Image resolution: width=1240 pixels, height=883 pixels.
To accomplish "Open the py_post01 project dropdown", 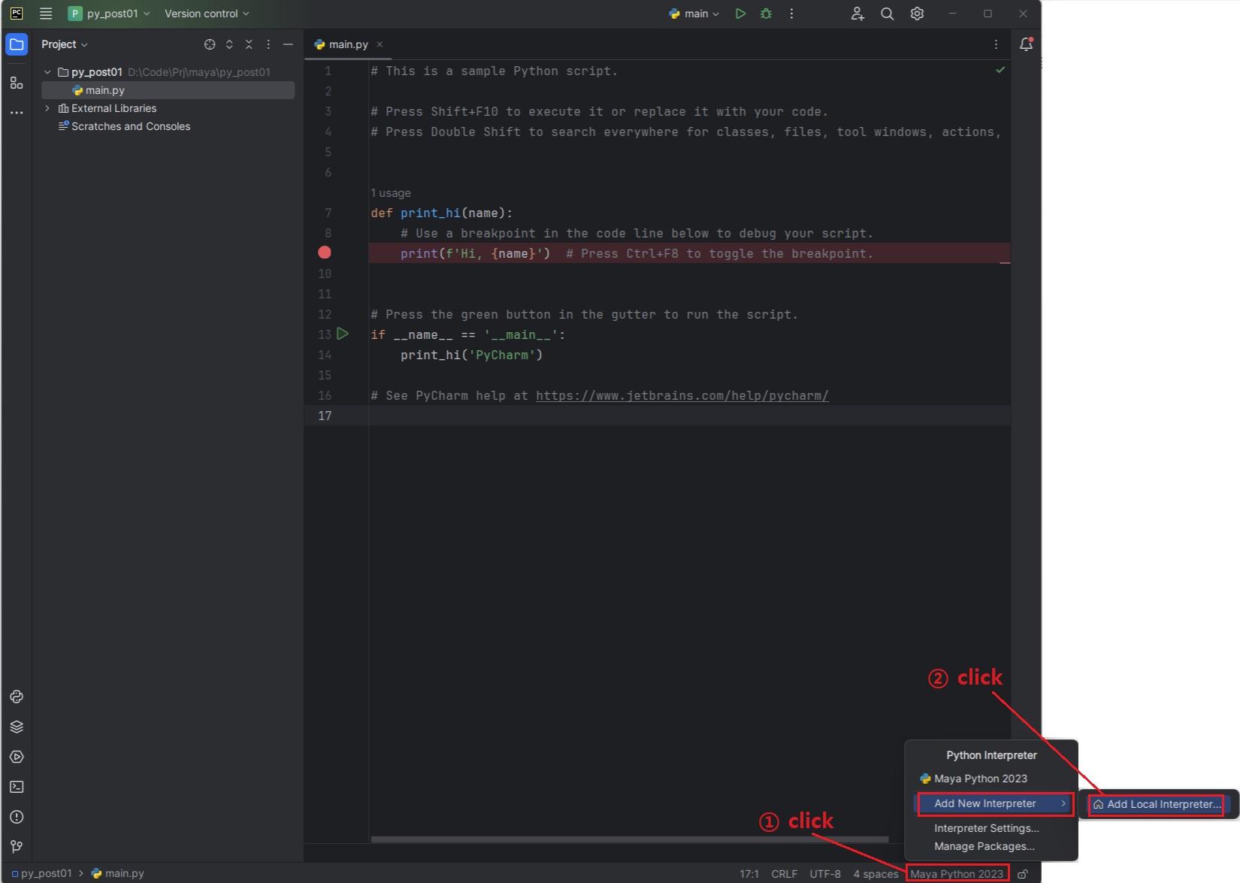I will (x=110, y=14).
